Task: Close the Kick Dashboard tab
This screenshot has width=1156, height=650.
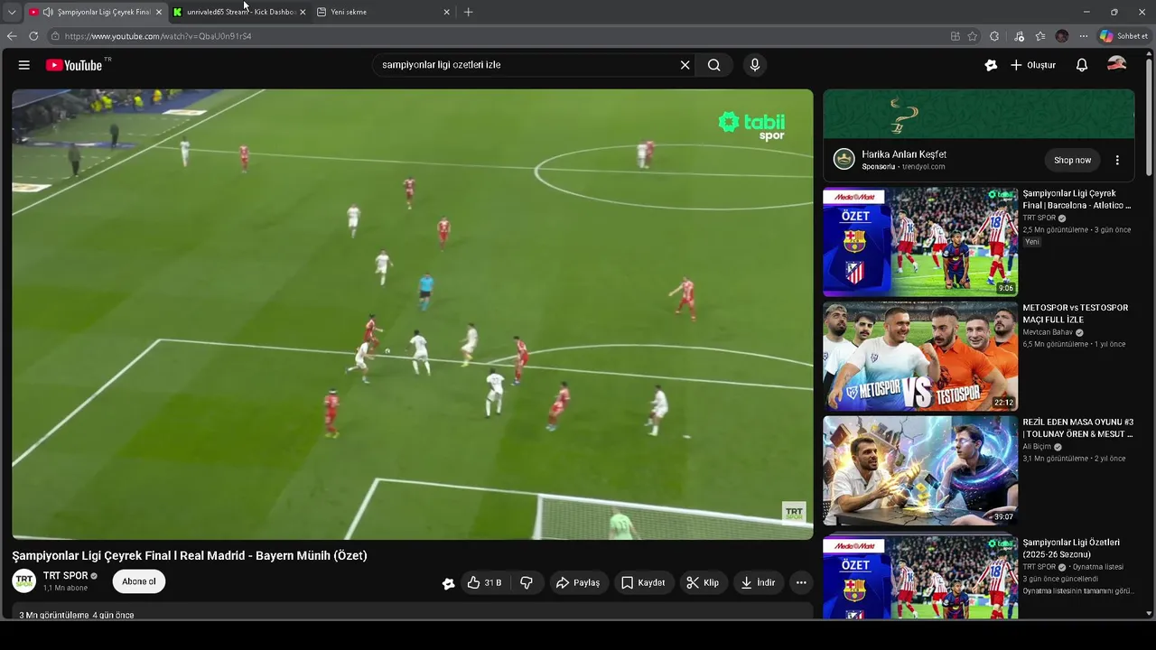Action: pyautogui.click(x=303, y=12)
